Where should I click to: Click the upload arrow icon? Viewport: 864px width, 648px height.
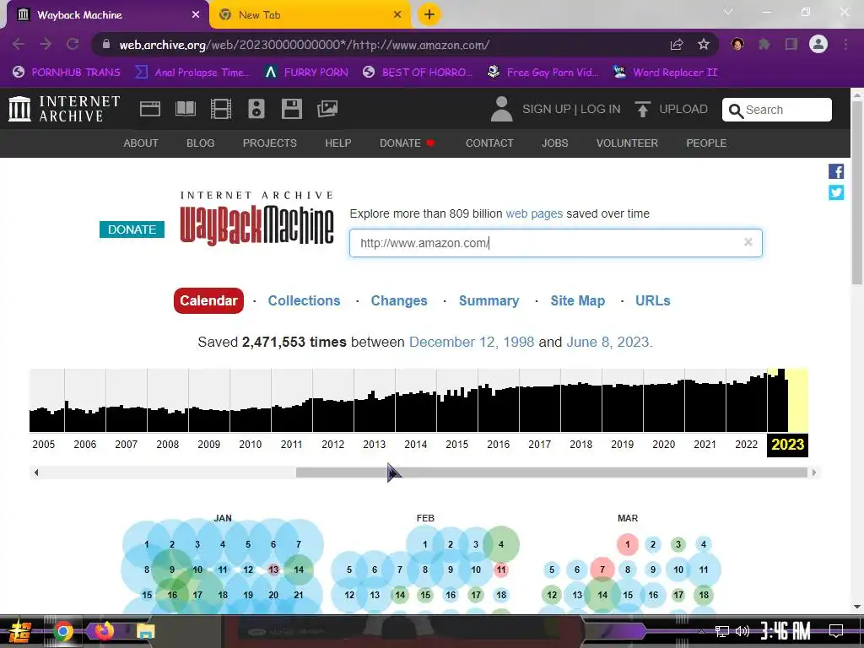pyautogui.click(x=642, y=109)
